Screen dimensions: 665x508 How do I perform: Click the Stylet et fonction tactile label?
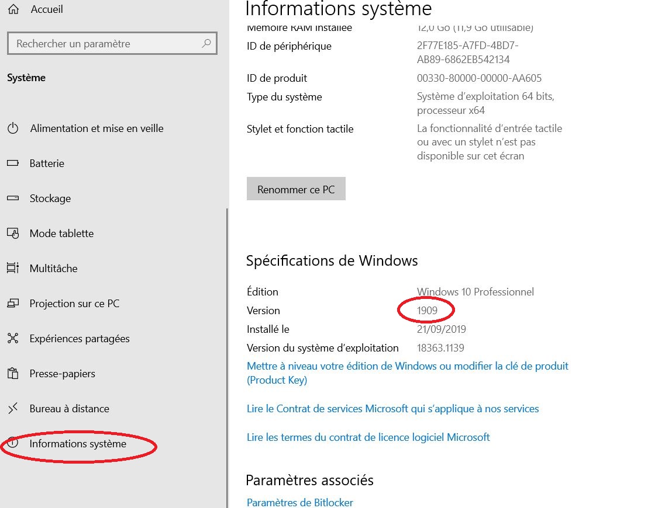tap(300, 128)
